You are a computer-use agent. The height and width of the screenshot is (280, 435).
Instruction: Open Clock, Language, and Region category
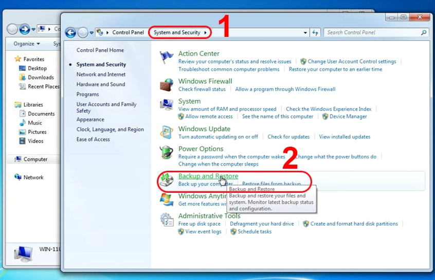pyautogui.click(x=110, y=129)
